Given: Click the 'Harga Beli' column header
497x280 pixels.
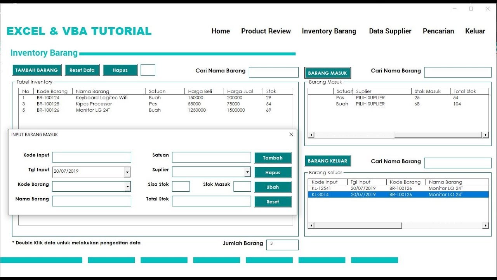Looking at the screenshot, I should pos(204,91).
